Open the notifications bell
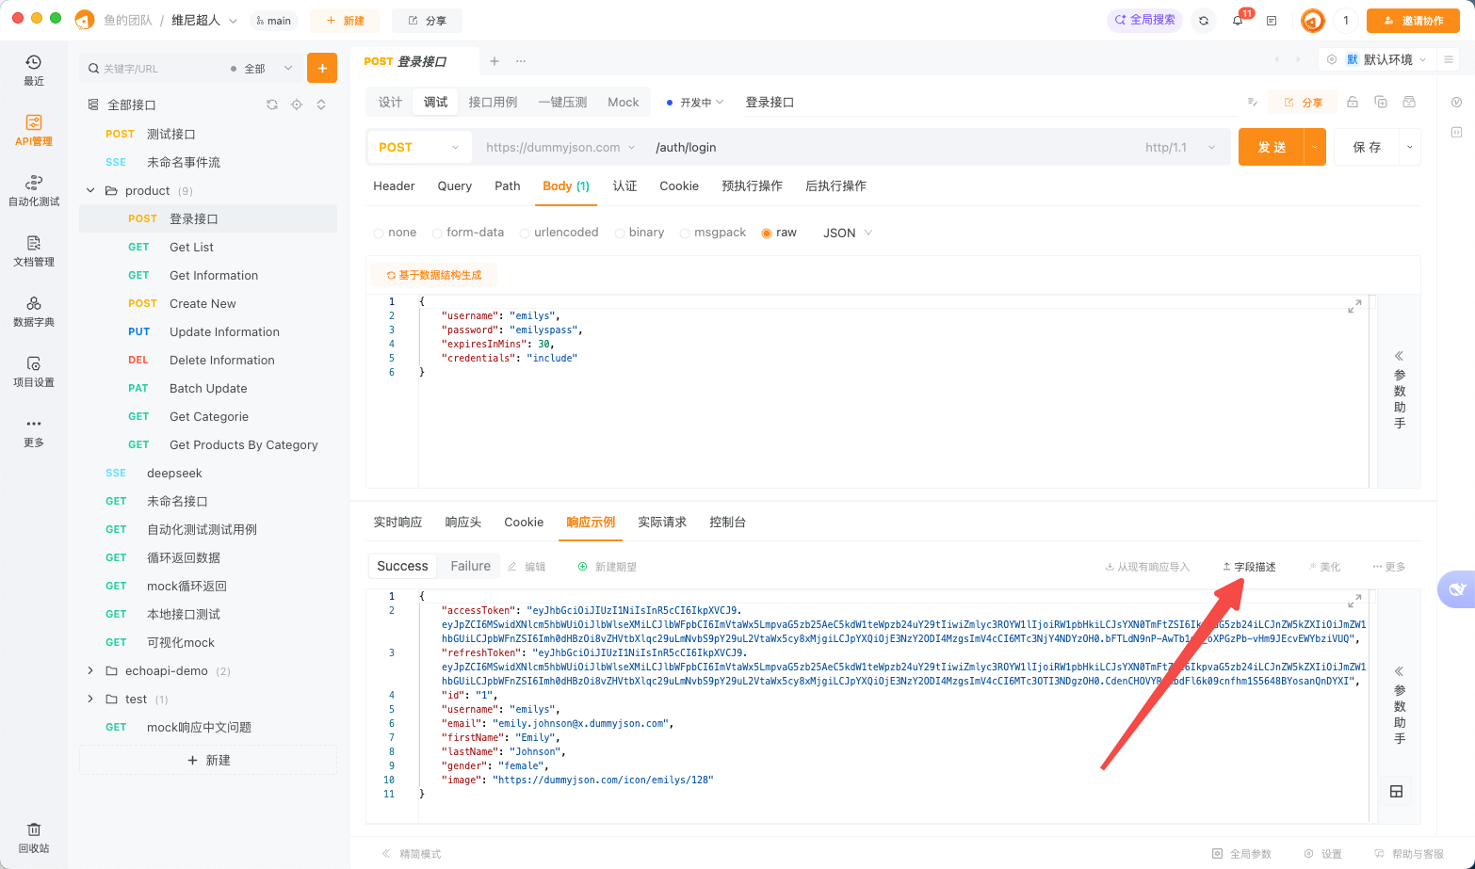The height and width of the screenshot is (869, 1475). click(1238, 20)
